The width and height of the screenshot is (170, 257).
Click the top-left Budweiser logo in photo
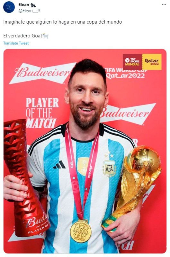click(42, 73)
